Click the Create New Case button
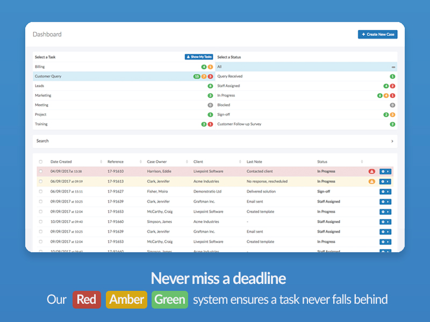430x322 pixels. [378, 34]
